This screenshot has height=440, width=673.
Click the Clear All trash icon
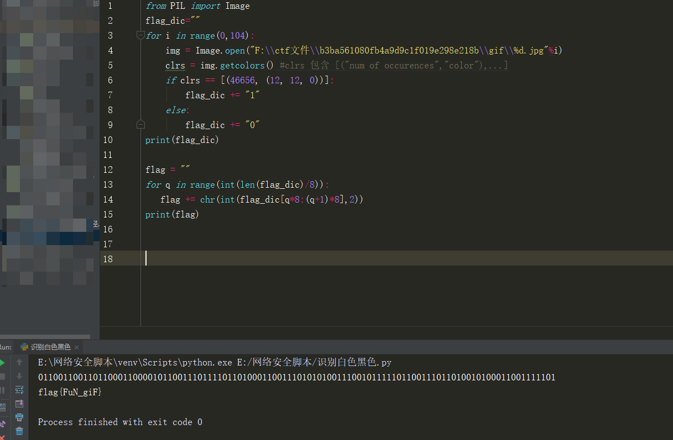pyautogui.click(x=19, y=431)
